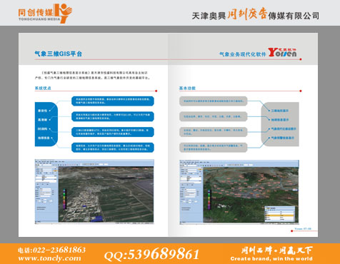Click the orange calligraphy 同创广告 logo text
Image resolution: width=340 pixels, height=264 pixels.
[247, 14]
